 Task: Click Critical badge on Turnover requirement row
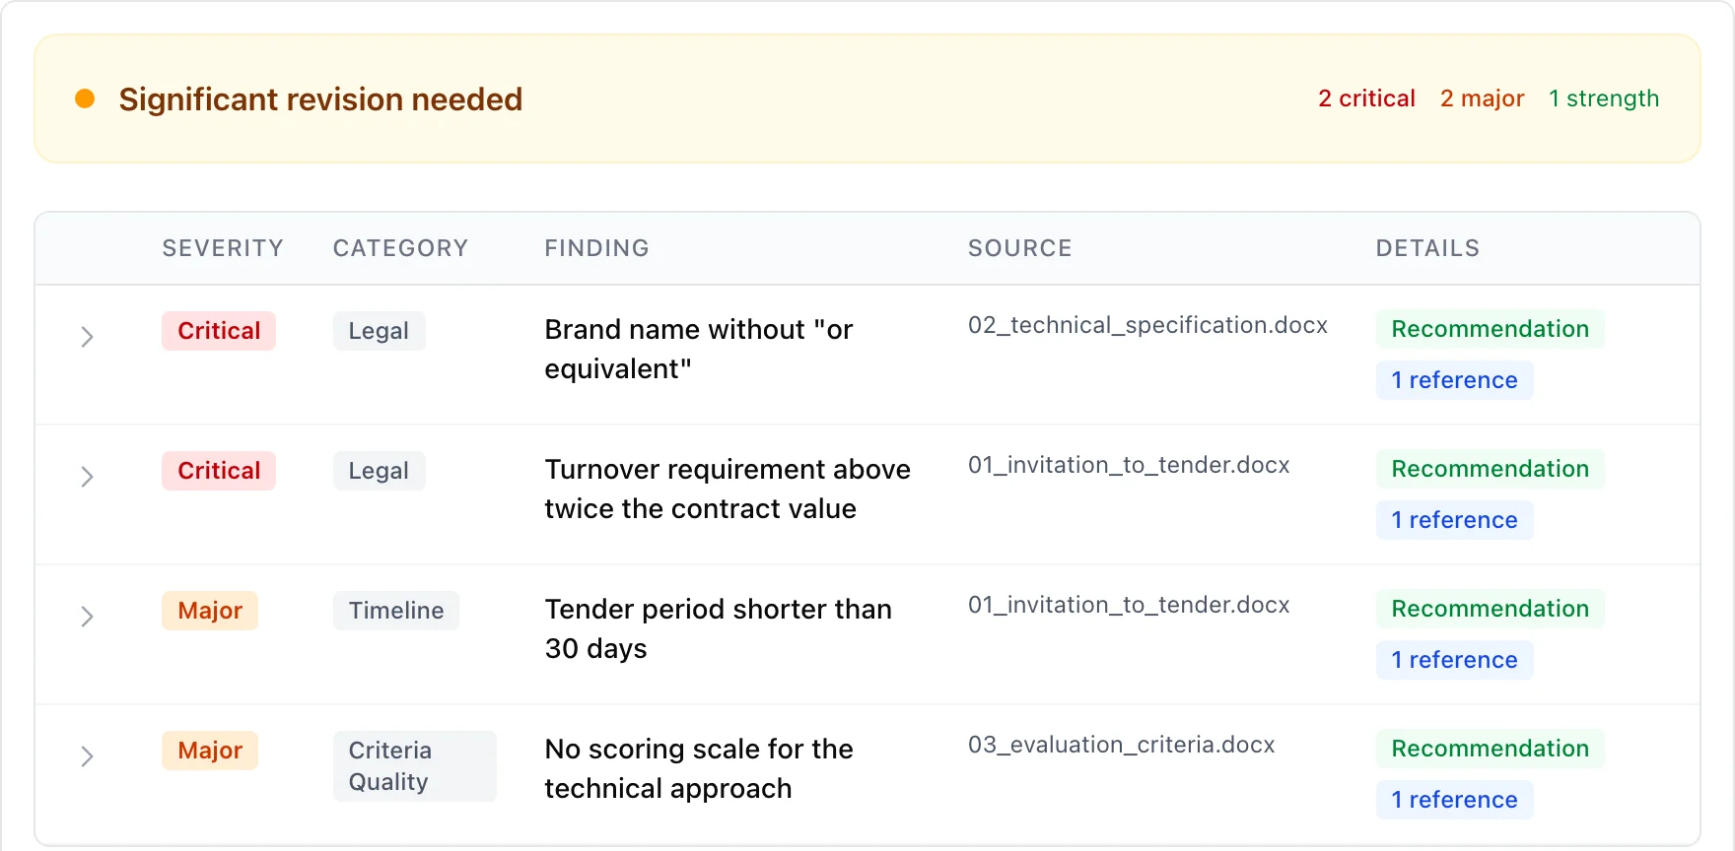coord(219,471)
